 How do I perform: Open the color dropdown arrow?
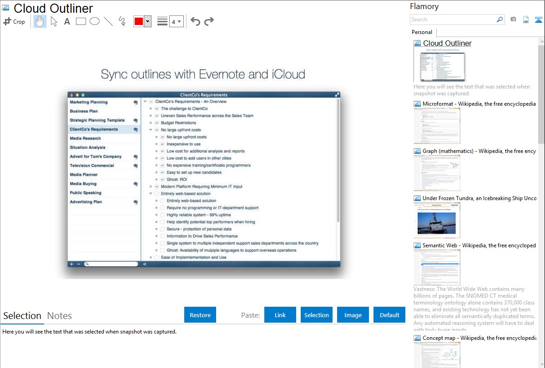click(x=148, y=21)
